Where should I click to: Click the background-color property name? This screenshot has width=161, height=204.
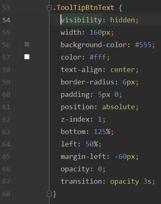pos(94,45)
